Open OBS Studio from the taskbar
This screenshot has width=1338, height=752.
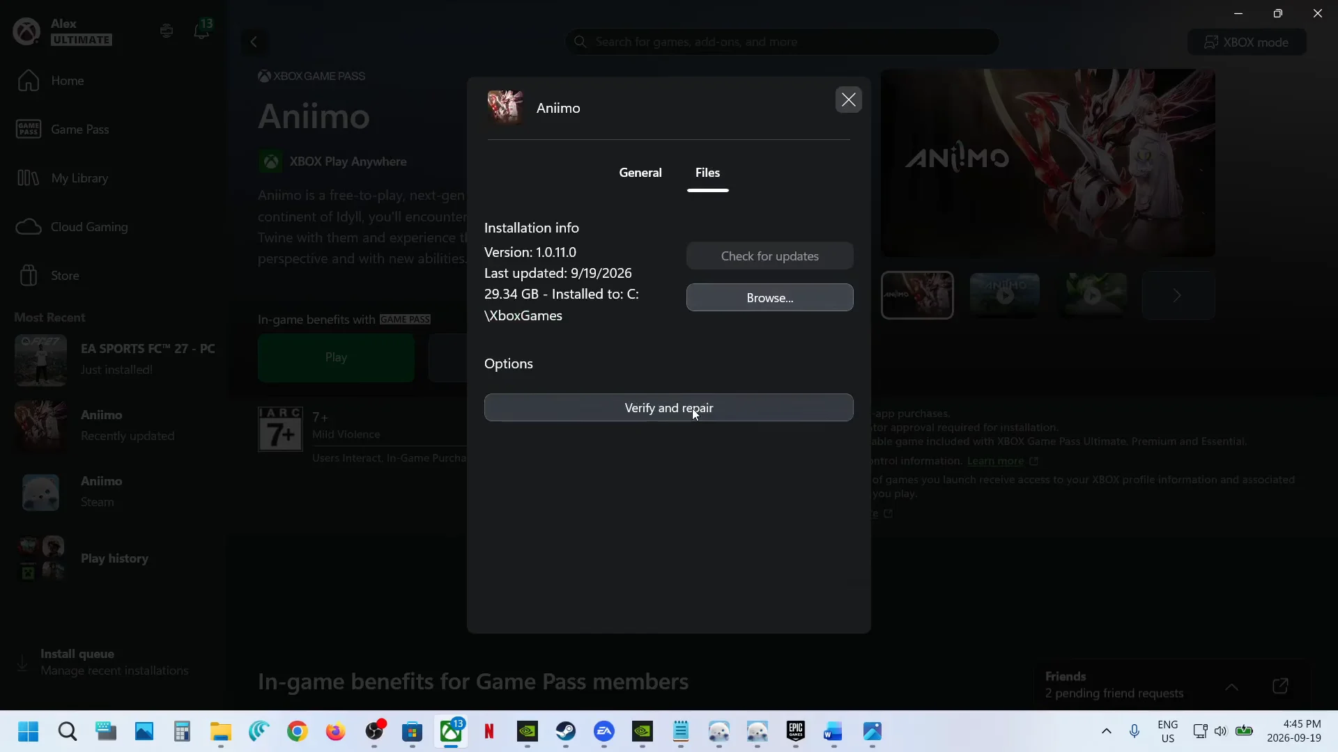tap(374, 732)
